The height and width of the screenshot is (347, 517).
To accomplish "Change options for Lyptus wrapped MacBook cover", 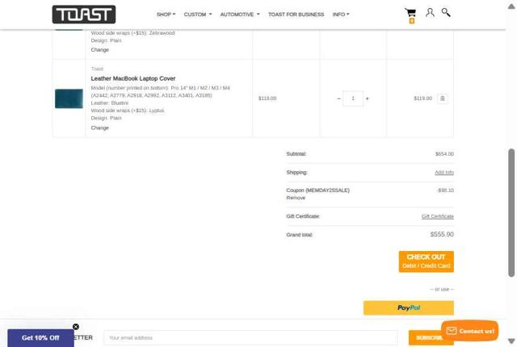I will tap(100, 128).
